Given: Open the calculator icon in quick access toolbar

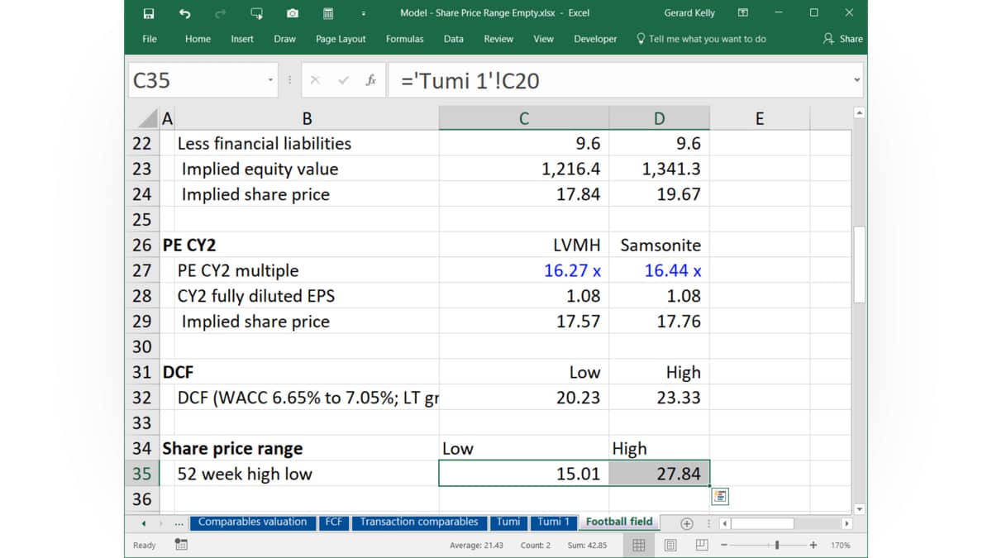Looking at the screenshot, I should click(328, 13).
